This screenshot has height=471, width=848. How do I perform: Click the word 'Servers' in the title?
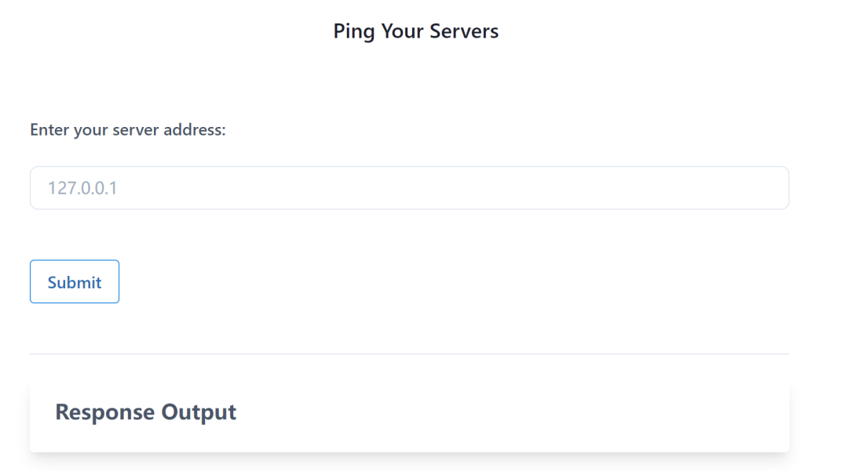pos(464,31)
